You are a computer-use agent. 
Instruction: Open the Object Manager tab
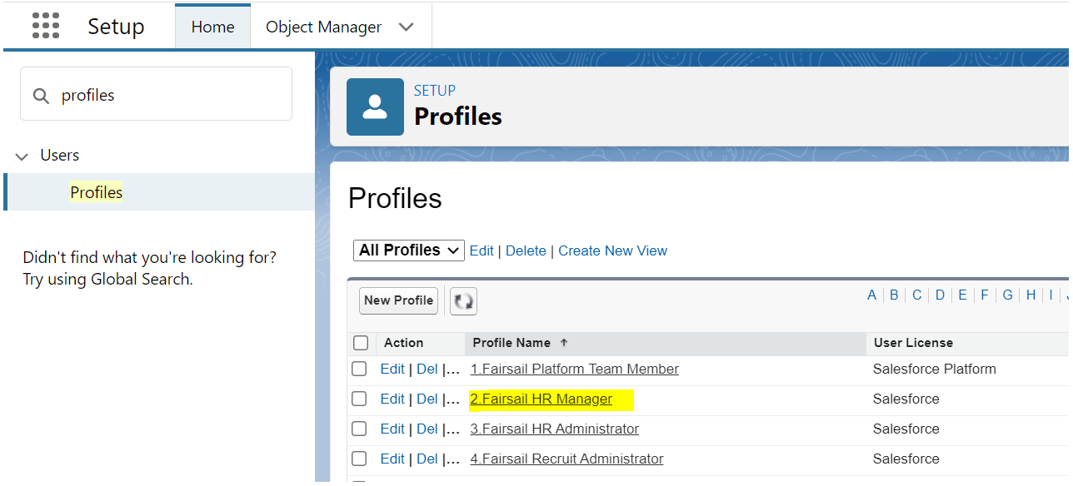(x=323, y=27)
